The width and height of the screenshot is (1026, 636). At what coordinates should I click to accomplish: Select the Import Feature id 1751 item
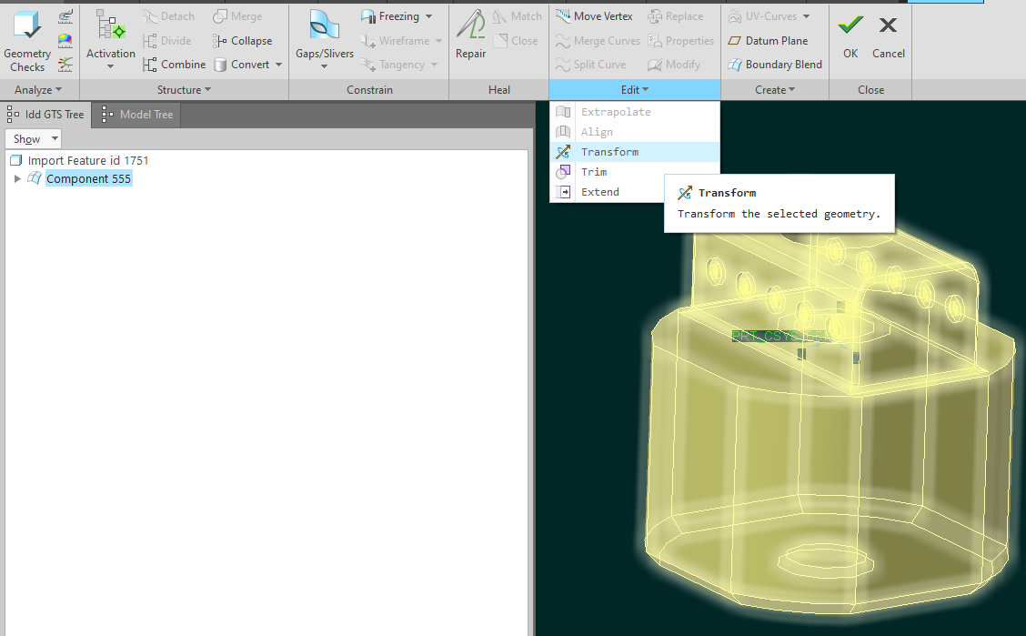(x=86, y=158)
